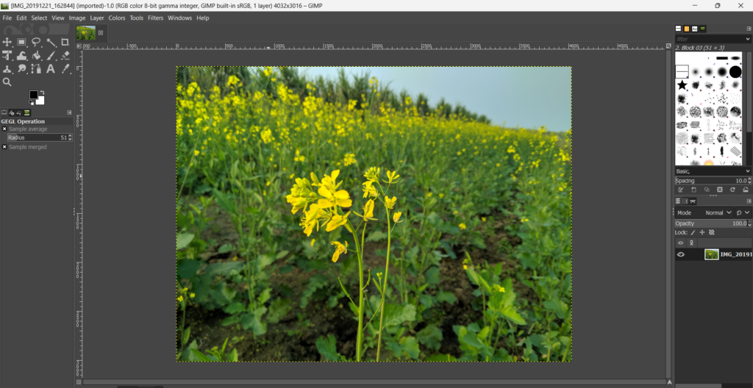753x388 pixels.
Task: Select the Color Picker eyedropper tool
Action: [65, 68]
